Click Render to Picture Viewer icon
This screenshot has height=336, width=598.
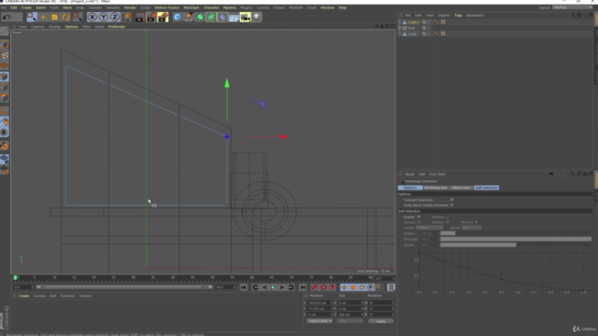[151, 17]
